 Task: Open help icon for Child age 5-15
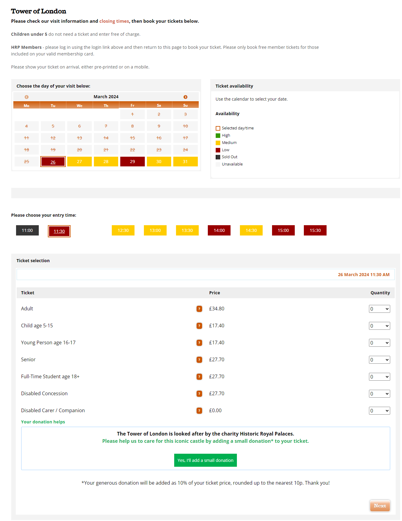tap(199, 326)
